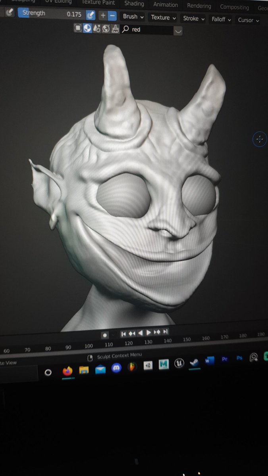Open Photoshop from the taskbar
Viewport: 268px width, 476px height.
239,358
